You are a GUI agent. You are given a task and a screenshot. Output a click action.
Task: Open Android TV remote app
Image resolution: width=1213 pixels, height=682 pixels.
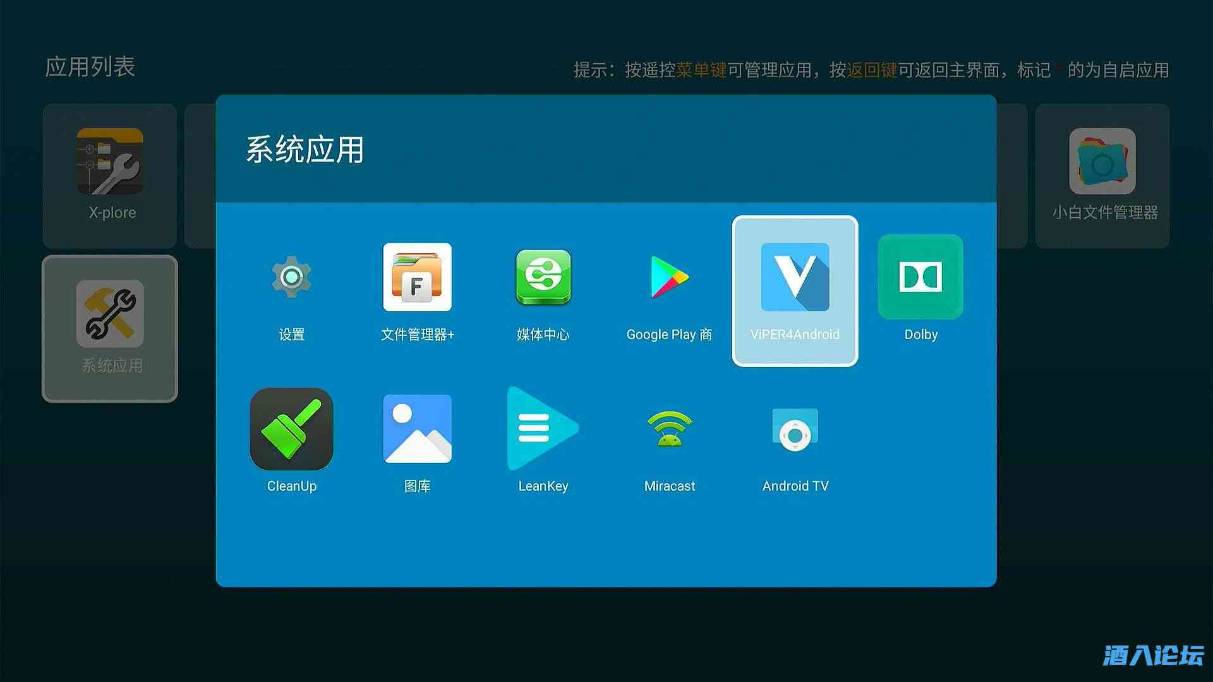pos(795,429)
